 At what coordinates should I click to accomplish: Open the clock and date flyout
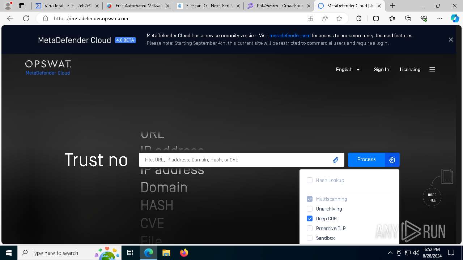(x=432, y=253)
